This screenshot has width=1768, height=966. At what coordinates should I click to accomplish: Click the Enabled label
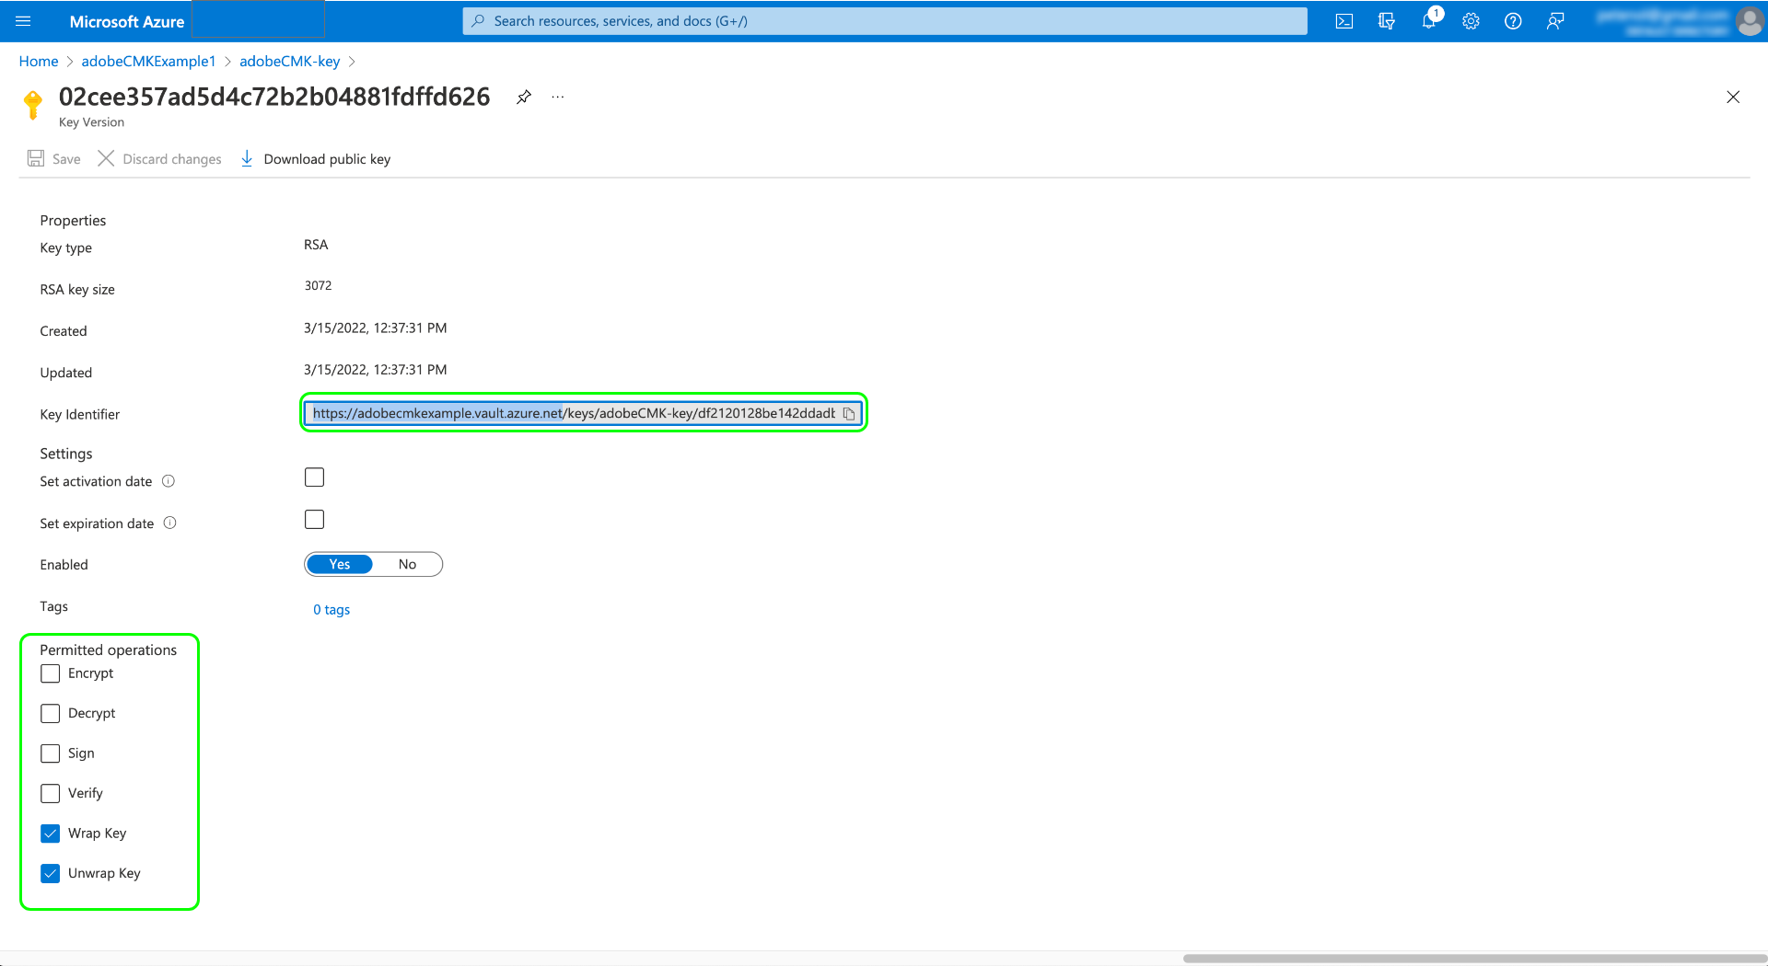pos(64,565)
